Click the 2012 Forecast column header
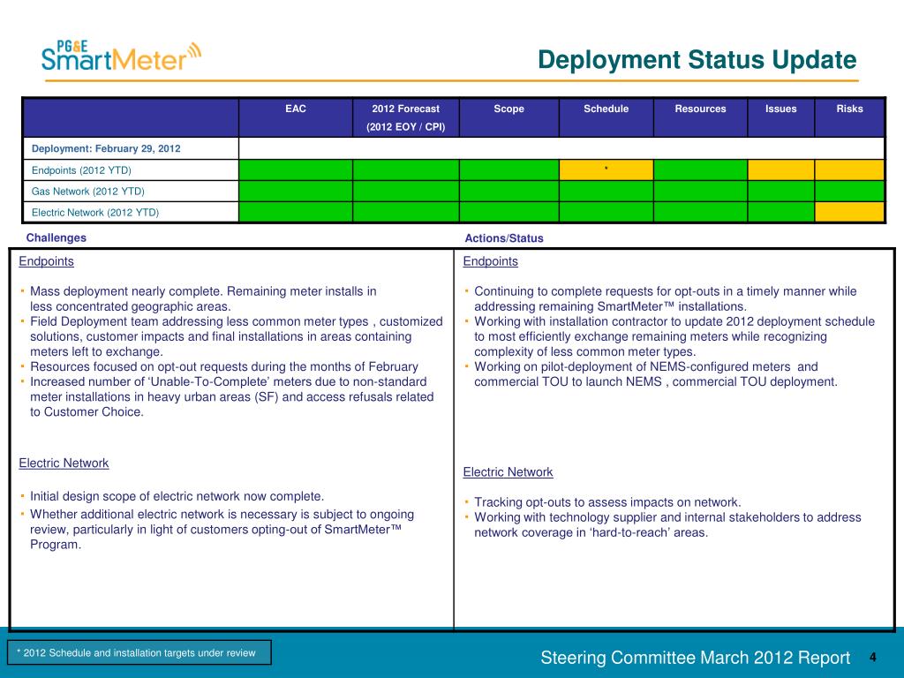This screenshot has height=678, width=904. [406, 117]
